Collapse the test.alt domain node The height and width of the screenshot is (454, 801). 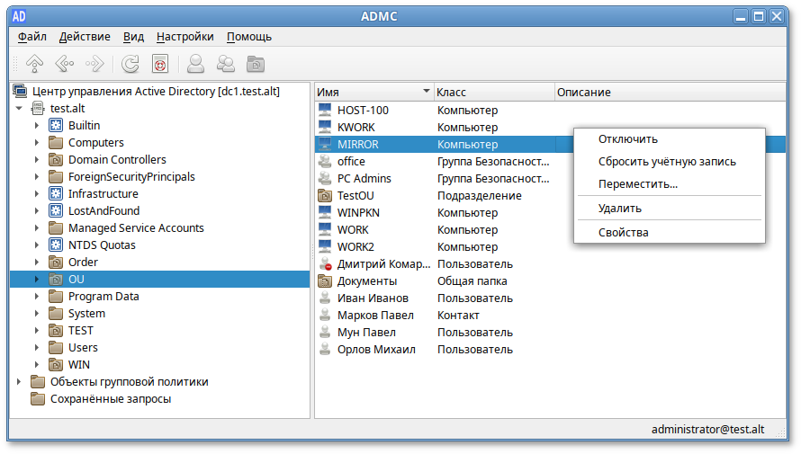[19, 109]
